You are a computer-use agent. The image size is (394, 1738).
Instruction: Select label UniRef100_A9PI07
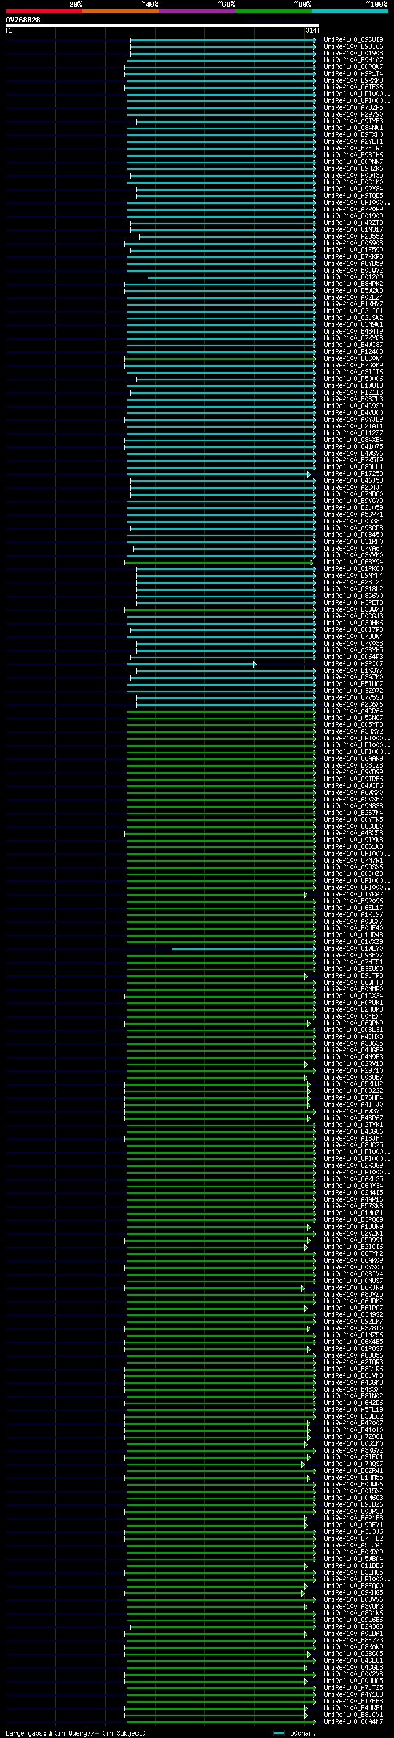pos(353,664)
